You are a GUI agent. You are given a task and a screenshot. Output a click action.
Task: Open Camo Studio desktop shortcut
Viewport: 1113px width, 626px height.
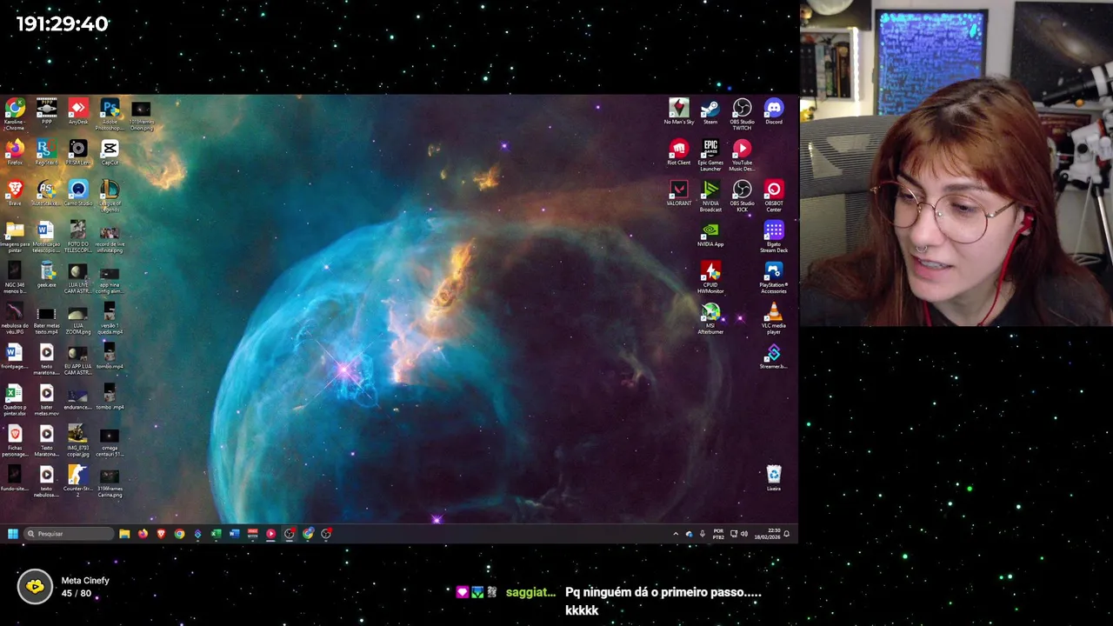(x=78, y=193)
